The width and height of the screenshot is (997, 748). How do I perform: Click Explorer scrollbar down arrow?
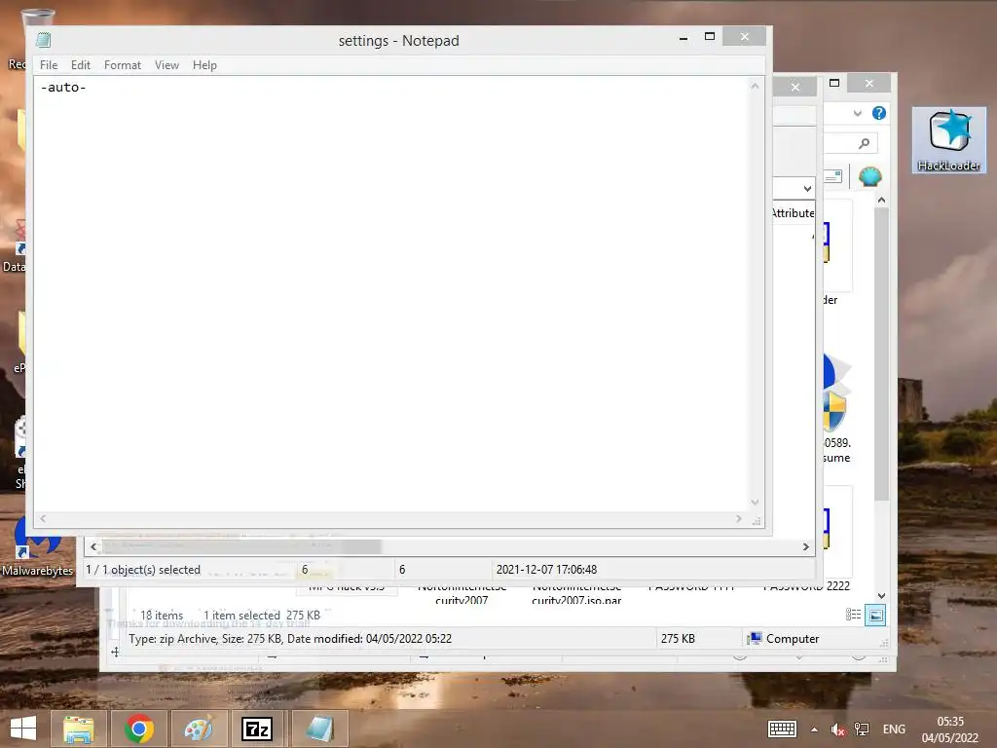tap(881, 596)
